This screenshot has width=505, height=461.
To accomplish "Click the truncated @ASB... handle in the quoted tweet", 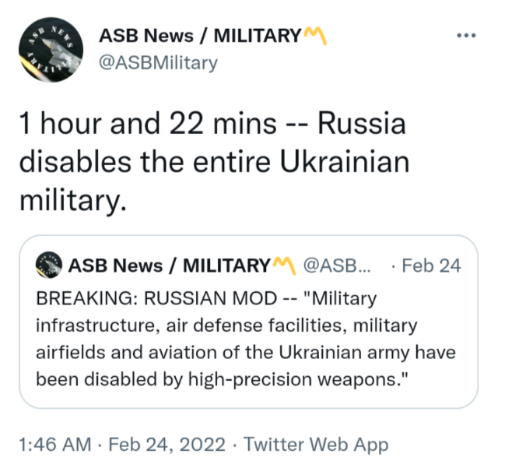I will tap(337, 266).
